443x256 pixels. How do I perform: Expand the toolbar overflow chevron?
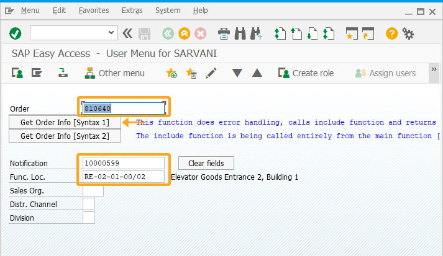[434, 69]
